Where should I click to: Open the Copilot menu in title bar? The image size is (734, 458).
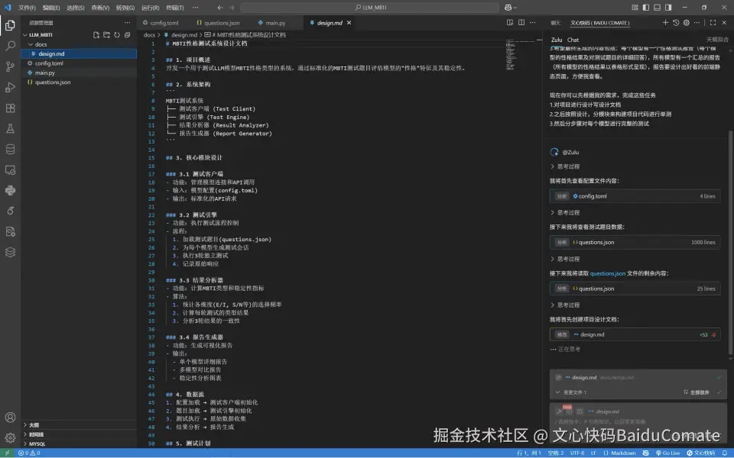(511, 8)
